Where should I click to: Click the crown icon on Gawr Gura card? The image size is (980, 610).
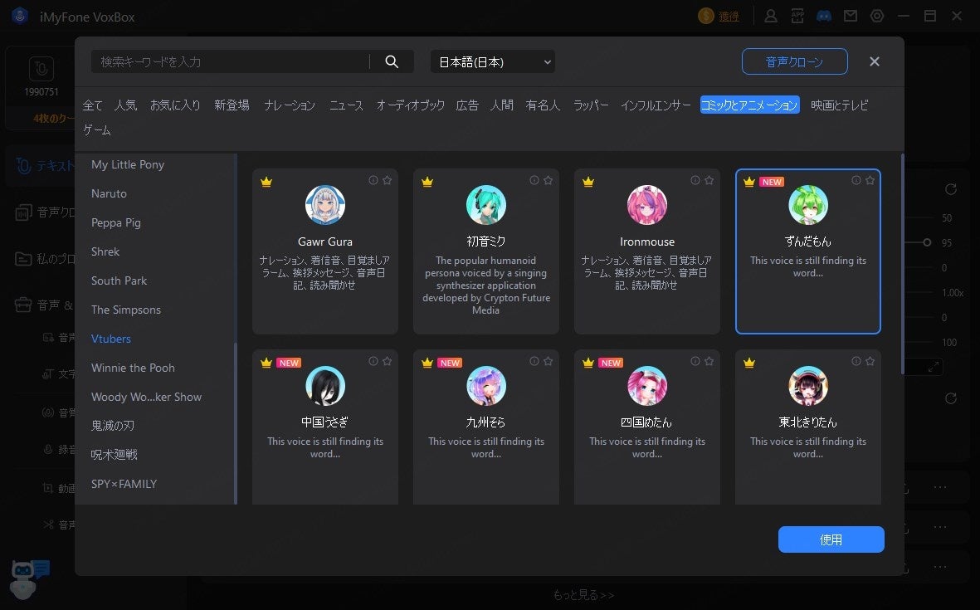coord(266,182)
